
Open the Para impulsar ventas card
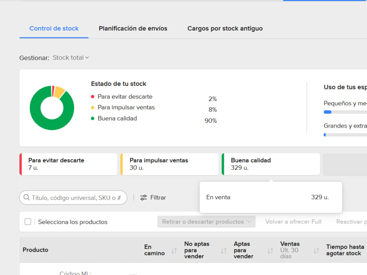170,164
